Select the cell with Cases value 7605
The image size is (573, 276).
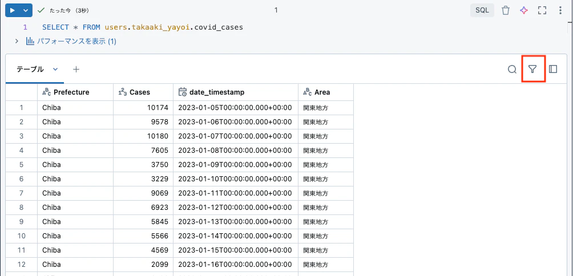[143, 151]
